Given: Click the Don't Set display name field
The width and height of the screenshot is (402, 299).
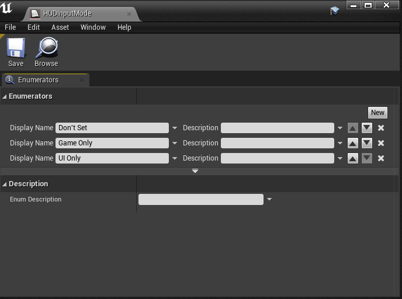Looking at the screenshot, I should click(x=112, y=128).
